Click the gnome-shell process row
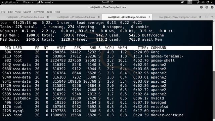 point(106,61)
